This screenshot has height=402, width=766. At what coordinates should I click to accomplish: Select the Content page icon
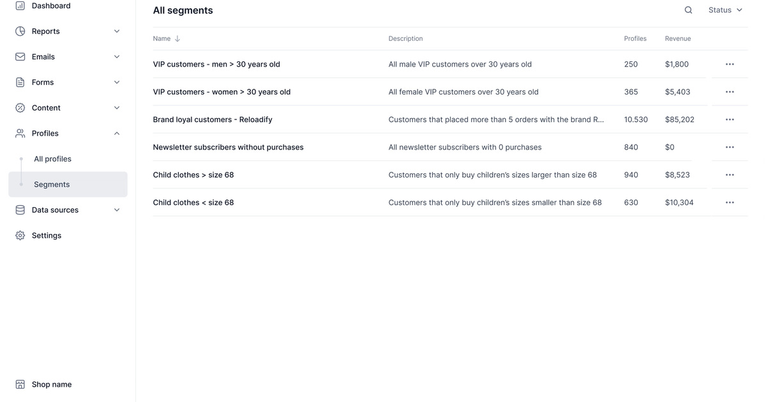20,107
